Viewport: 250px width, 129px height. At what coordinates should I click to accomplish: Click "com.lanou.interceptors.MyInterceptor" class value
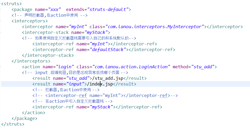pos(155,27)
